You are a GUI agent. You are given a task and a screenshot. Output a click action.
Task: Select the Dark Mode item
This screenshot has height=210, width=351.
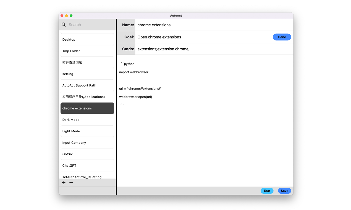(x=87, y=120)
